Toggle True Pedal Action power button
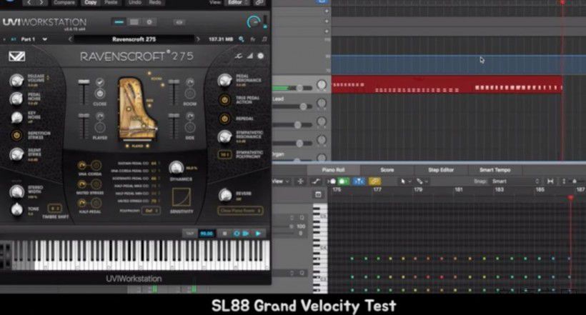586x315 pixels. (224, 100)
